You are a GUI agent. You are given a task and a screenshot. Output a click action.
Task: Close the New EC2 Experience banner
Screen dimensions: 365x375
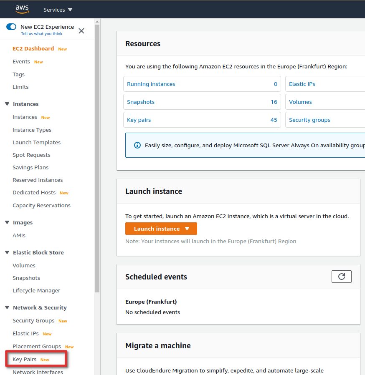pyautogui.click(x=81, y=30)
